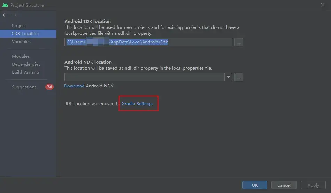Open the Build Variants section
The width and height of the screenshot is (331, 193).
[26, 72]
